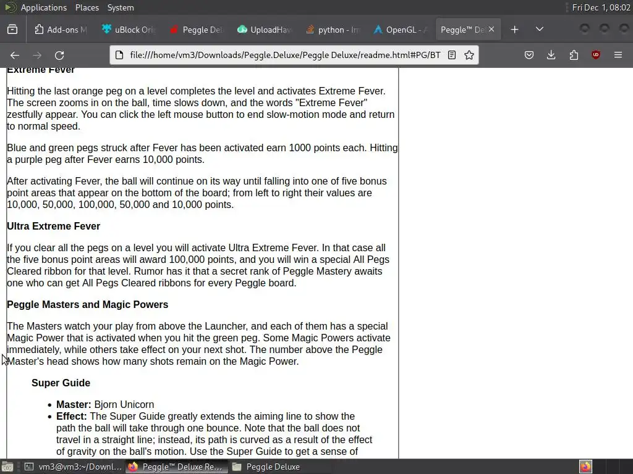
Task: Switch to the red Peggle Deluxe tab
Action: pos(196,30)
